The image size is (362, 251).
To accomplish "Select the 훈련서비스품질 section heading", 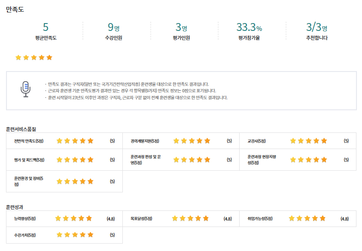I will point(21,129).
